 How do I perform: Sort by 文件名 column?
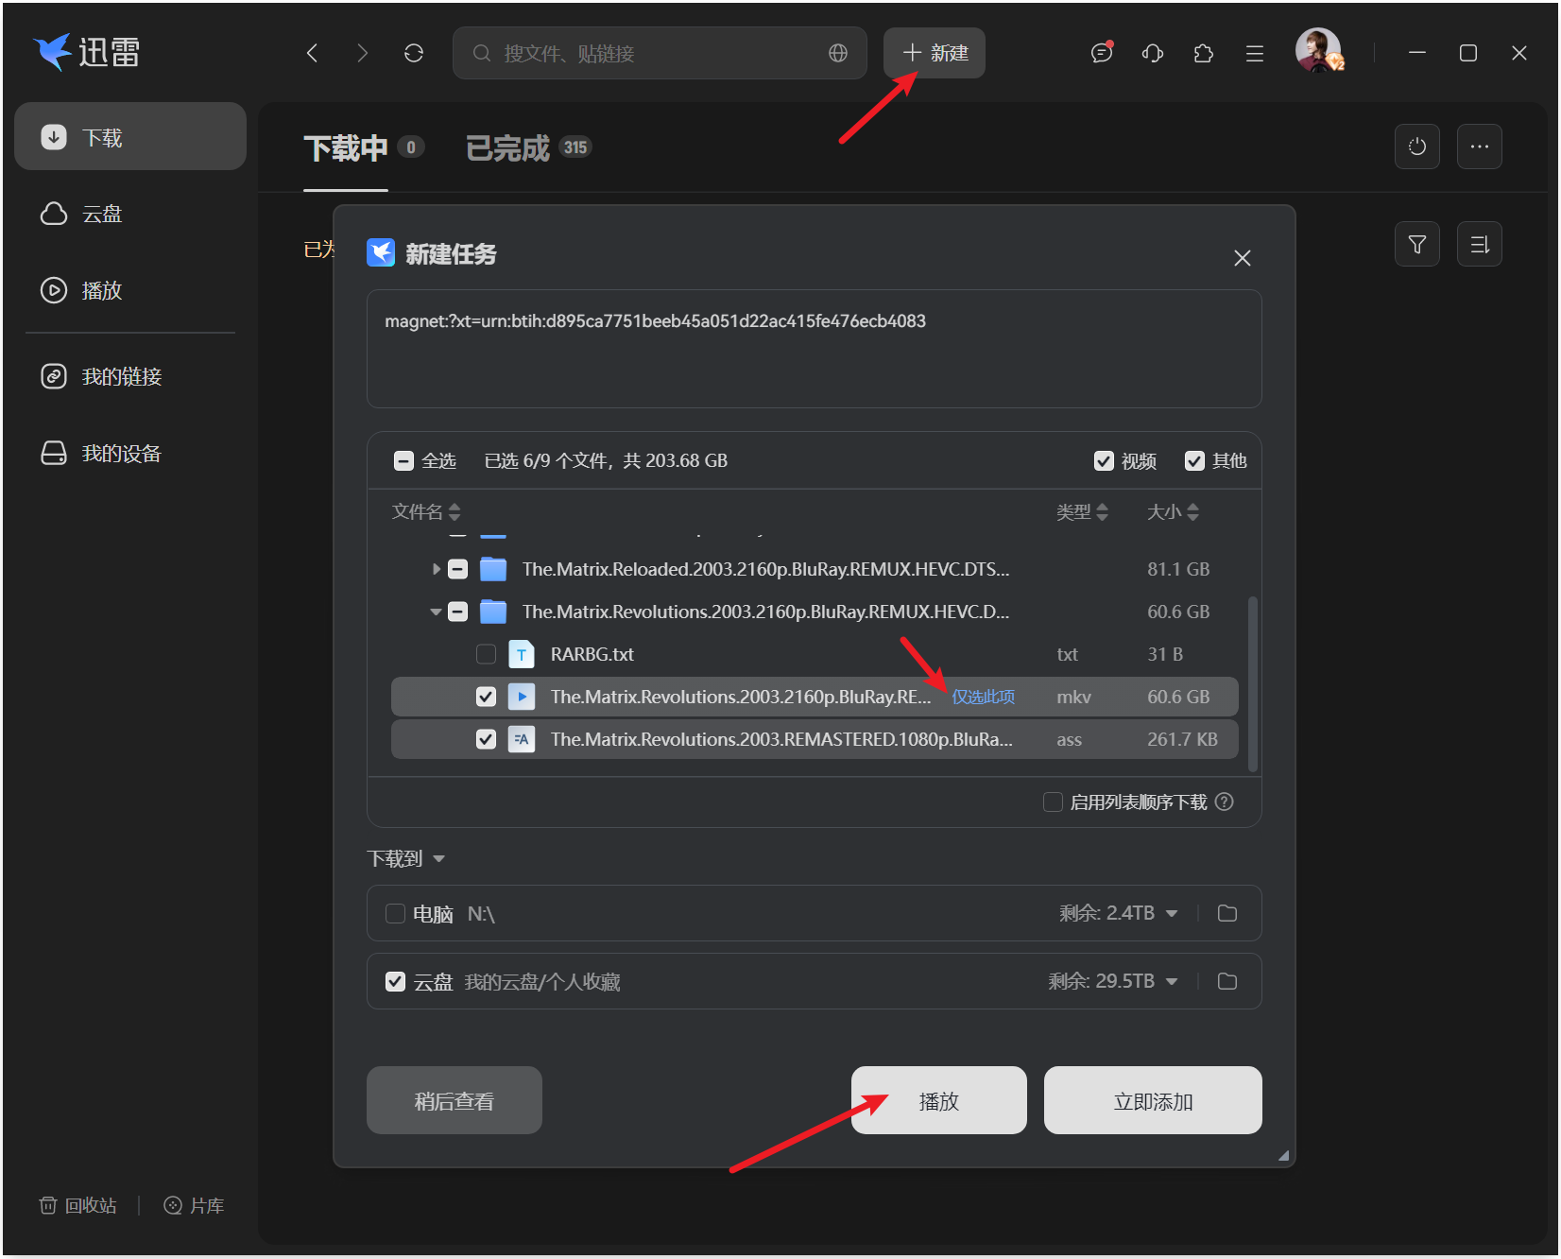coord(426,511)
